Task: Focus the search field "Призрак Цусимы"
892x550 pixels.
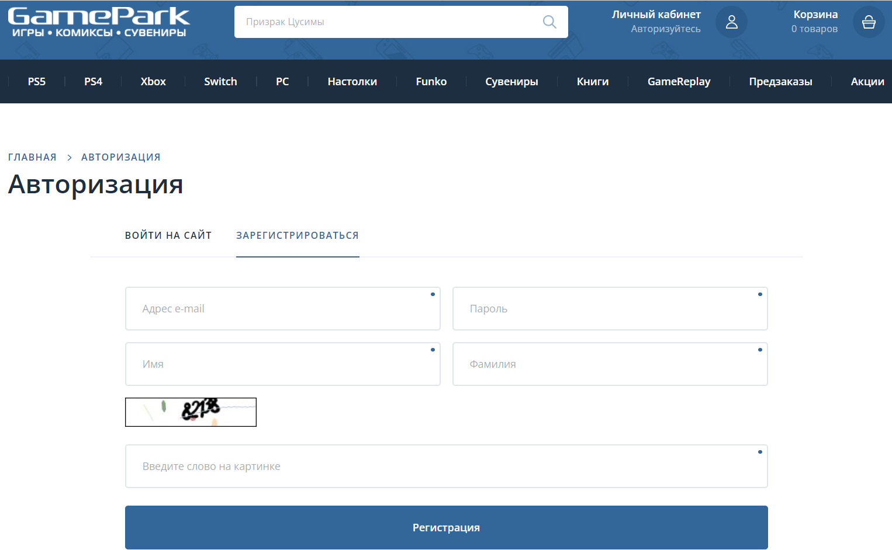Action: (401, 22)
